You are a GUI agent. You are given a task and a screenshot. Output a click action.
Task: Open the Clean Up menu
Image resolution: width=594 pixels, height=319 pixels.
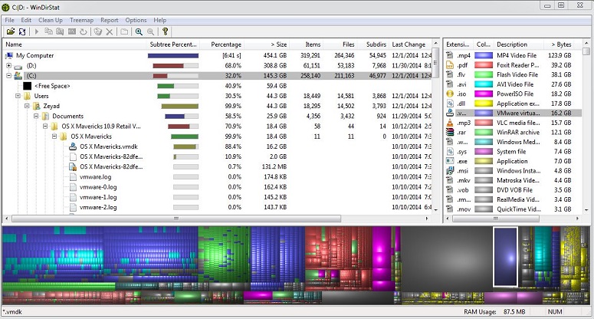click(x=51, y=20)
